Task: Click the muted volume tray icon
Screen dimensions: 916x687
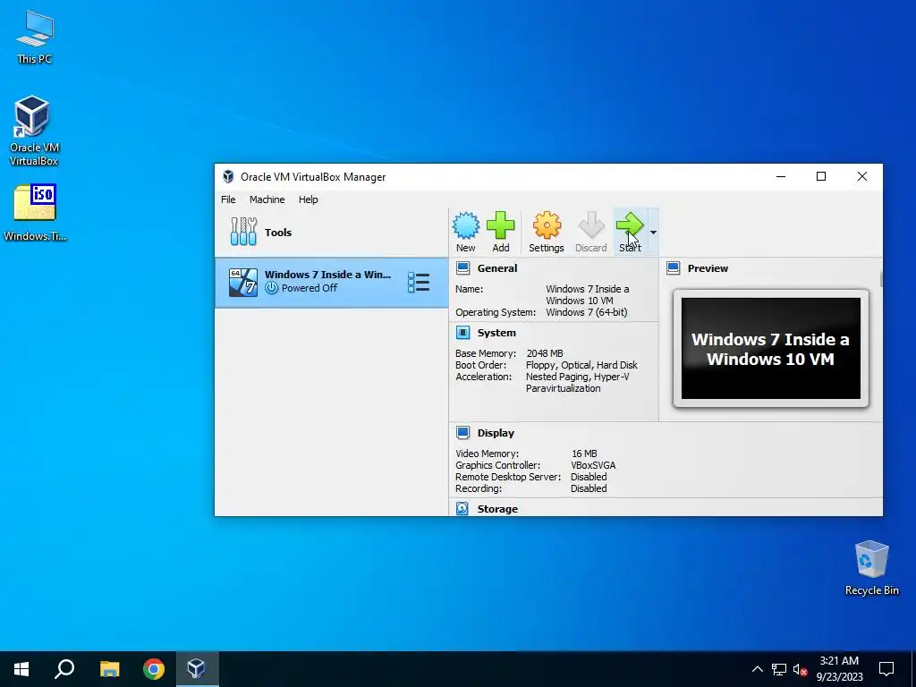Action: click(x=800, y=669)
